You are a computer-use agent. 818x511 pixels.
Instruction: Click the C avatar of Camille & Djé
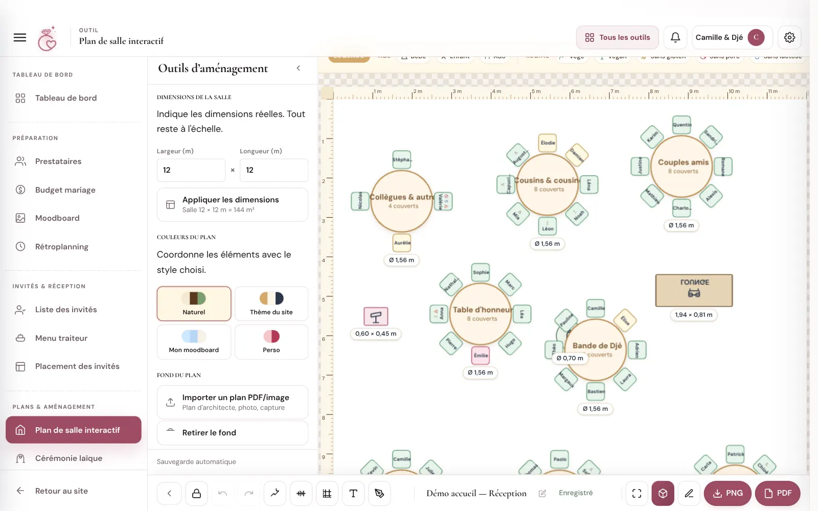click(x=756, y=37)
